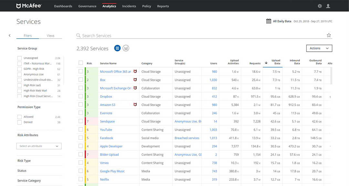
Task: Select the Dropbox row checkbox
Action: (x=80, y=96)
